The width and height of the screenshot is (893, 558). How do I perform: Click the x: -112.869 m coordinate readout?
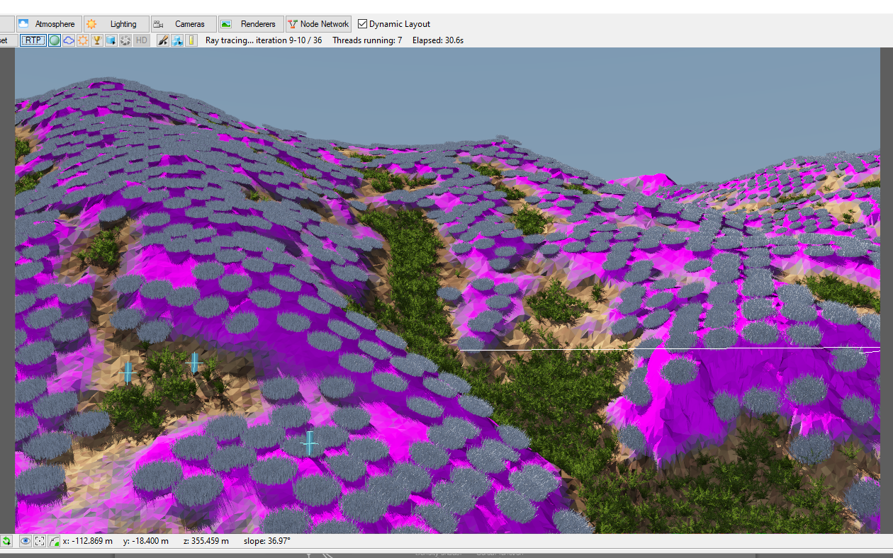click(x=87, y=541)
